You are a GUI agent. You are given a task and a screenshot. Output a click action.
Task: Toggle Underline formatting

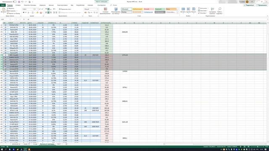28,13
